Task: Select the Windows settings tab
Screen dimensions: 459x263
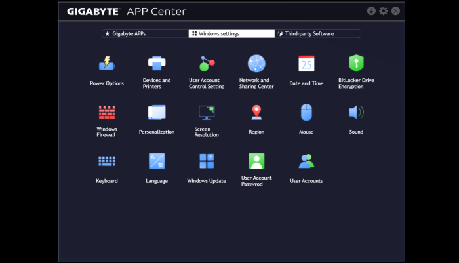Action: [231, 33]
